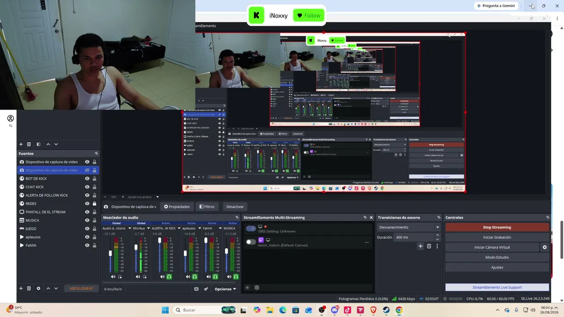Unlock the REDES source padlock
Screen dimensions: 564x317
click(94, 203)
